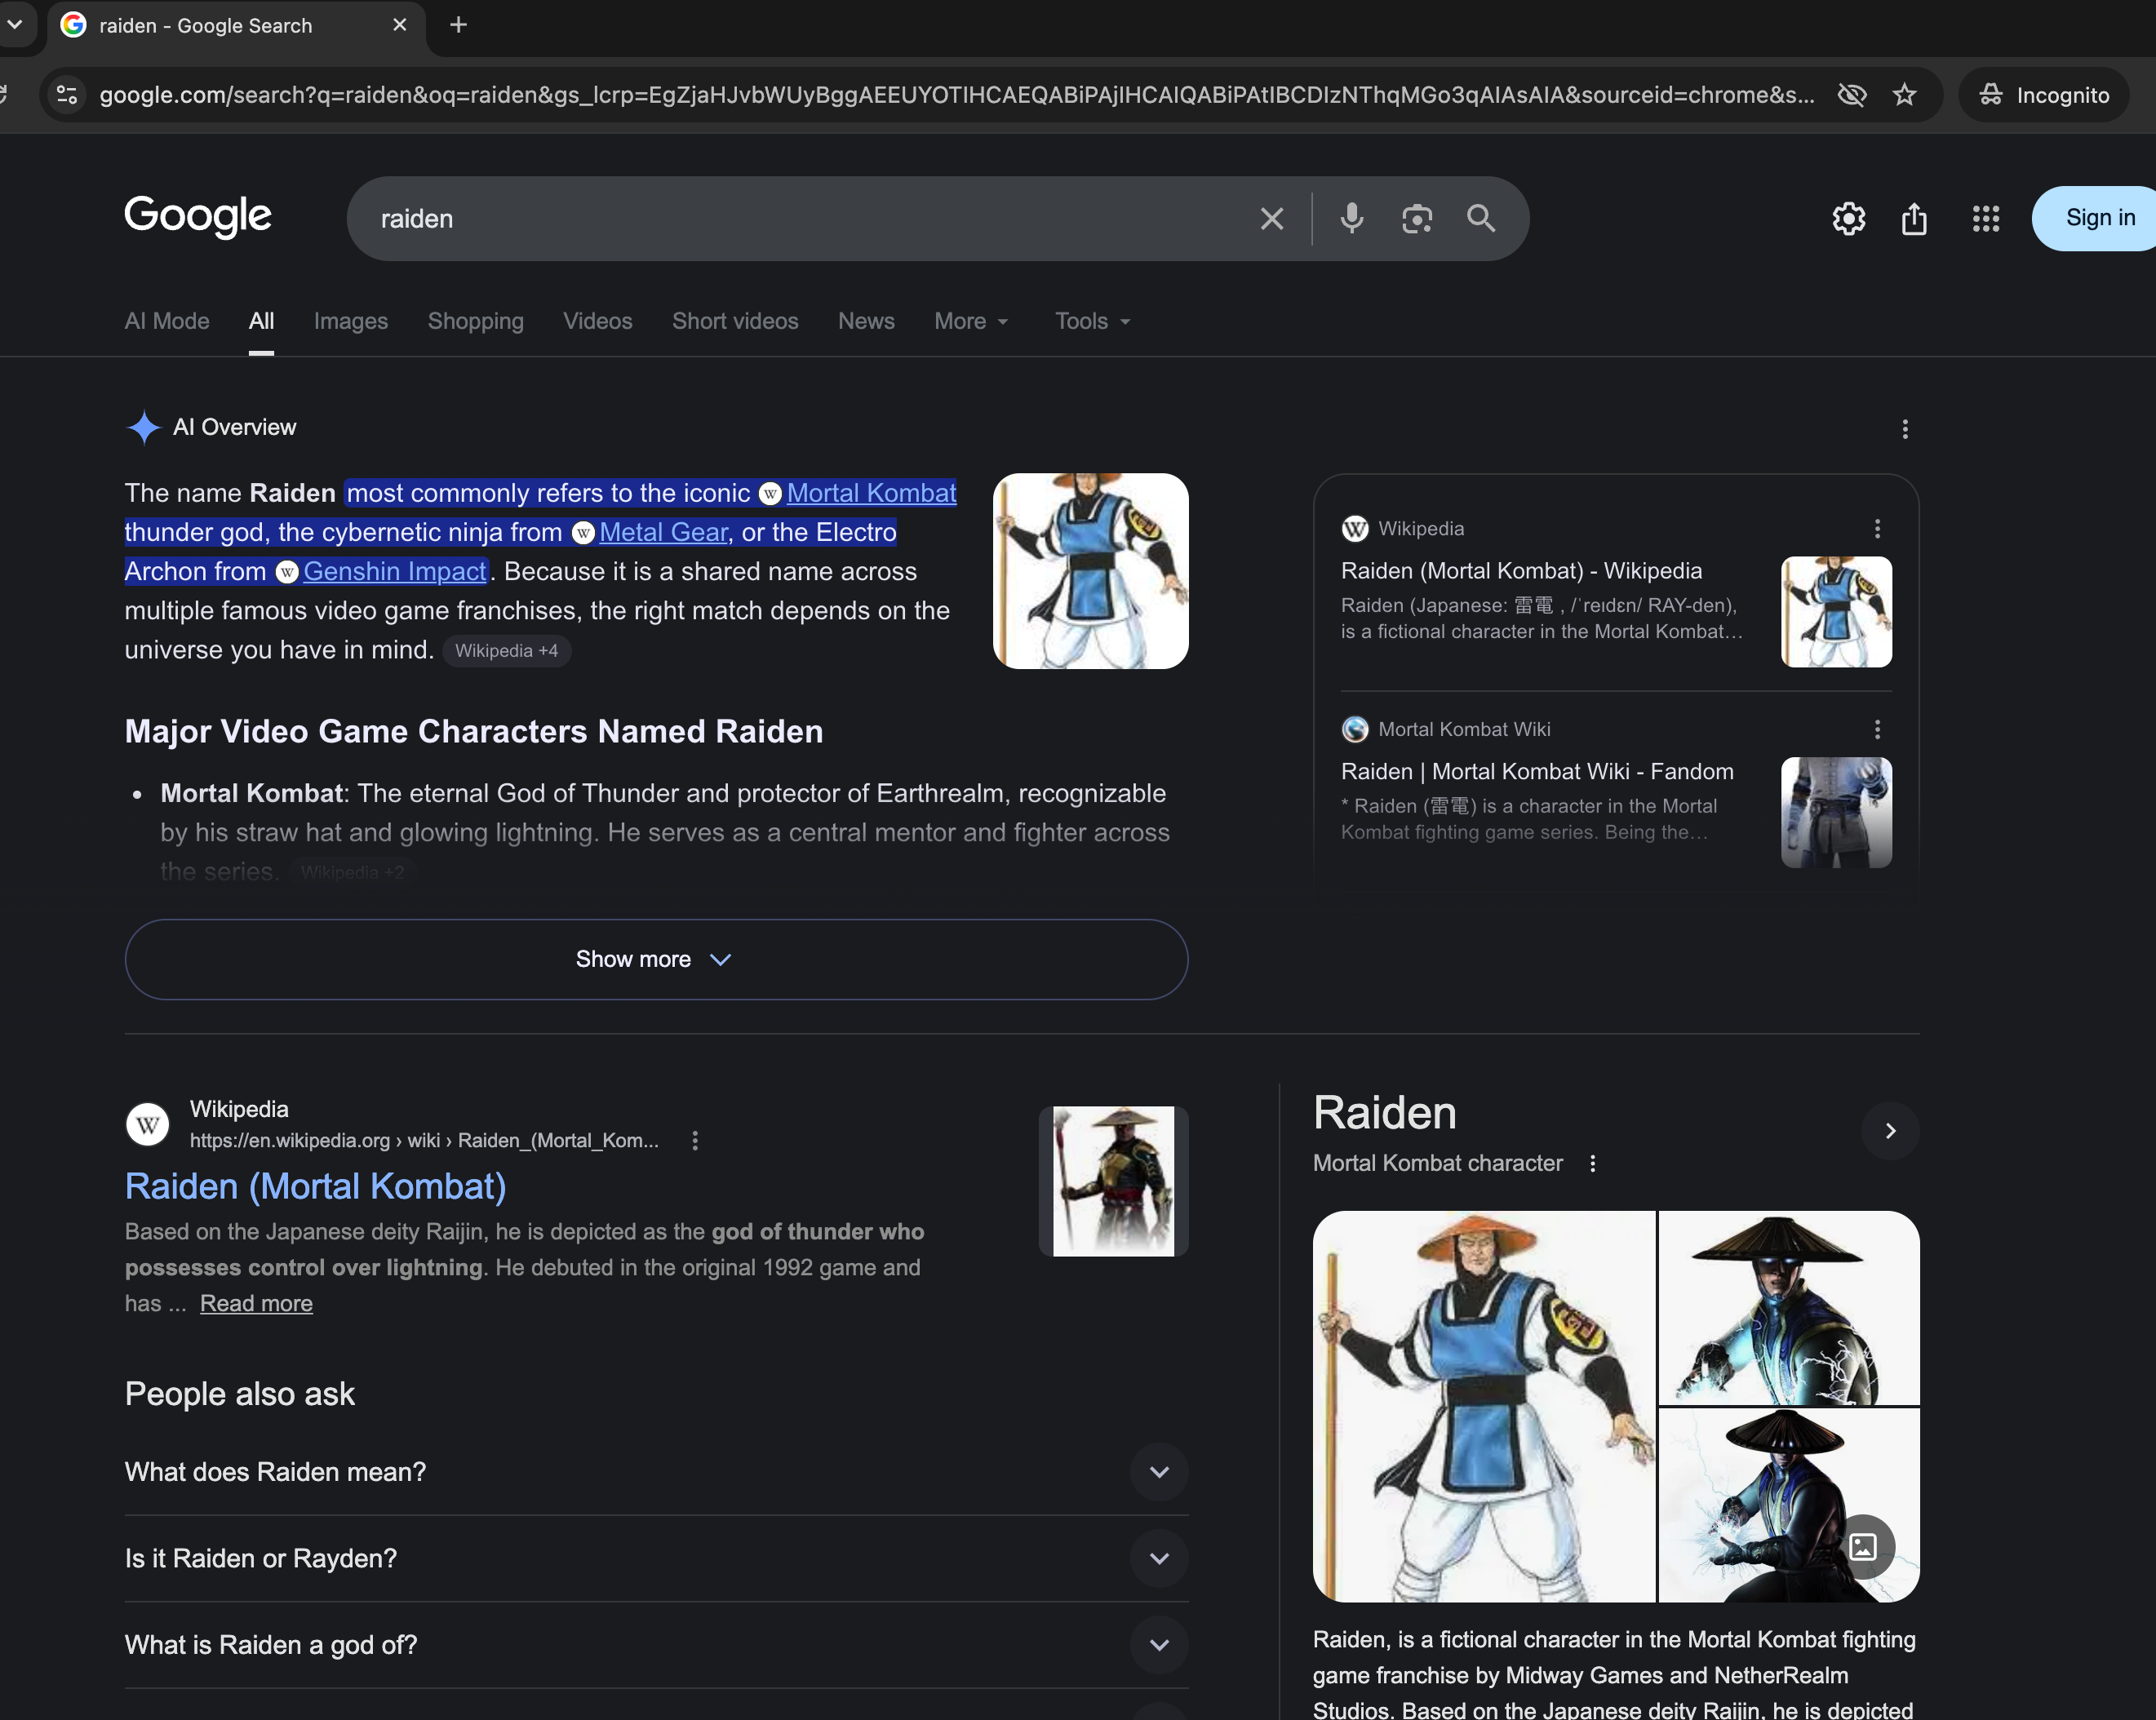Open the three-dot menu next to Mortal Kombat character
2156x1720 pixels.
click(x=1593, y=1164)
